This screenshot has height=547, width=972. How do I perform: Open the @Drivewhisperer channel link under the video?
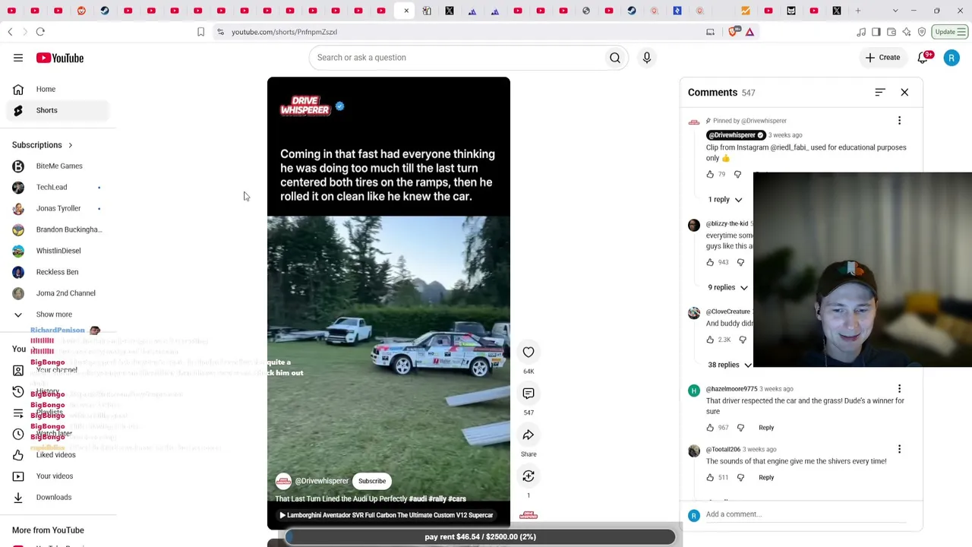point(322,481)
